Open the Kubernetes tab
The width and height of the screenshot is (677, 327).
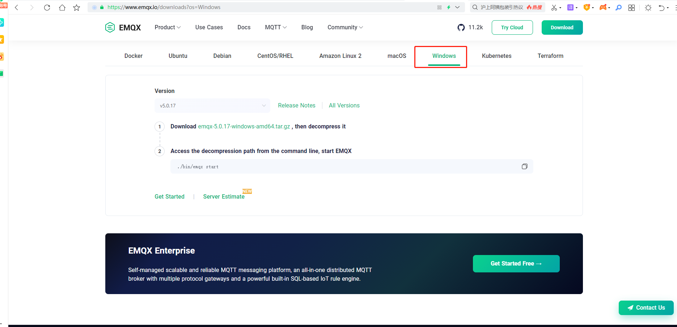[497, 56]
